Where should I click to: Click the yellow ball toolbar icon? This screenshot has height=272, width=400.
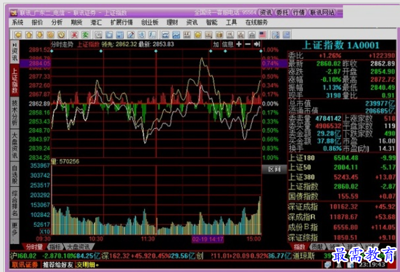click(198, 35)
